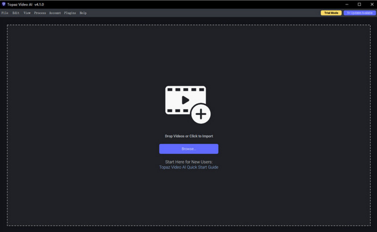Click the yellow Trial Mode button
This screenshot has width=377, height=232.
coord(331,13)
